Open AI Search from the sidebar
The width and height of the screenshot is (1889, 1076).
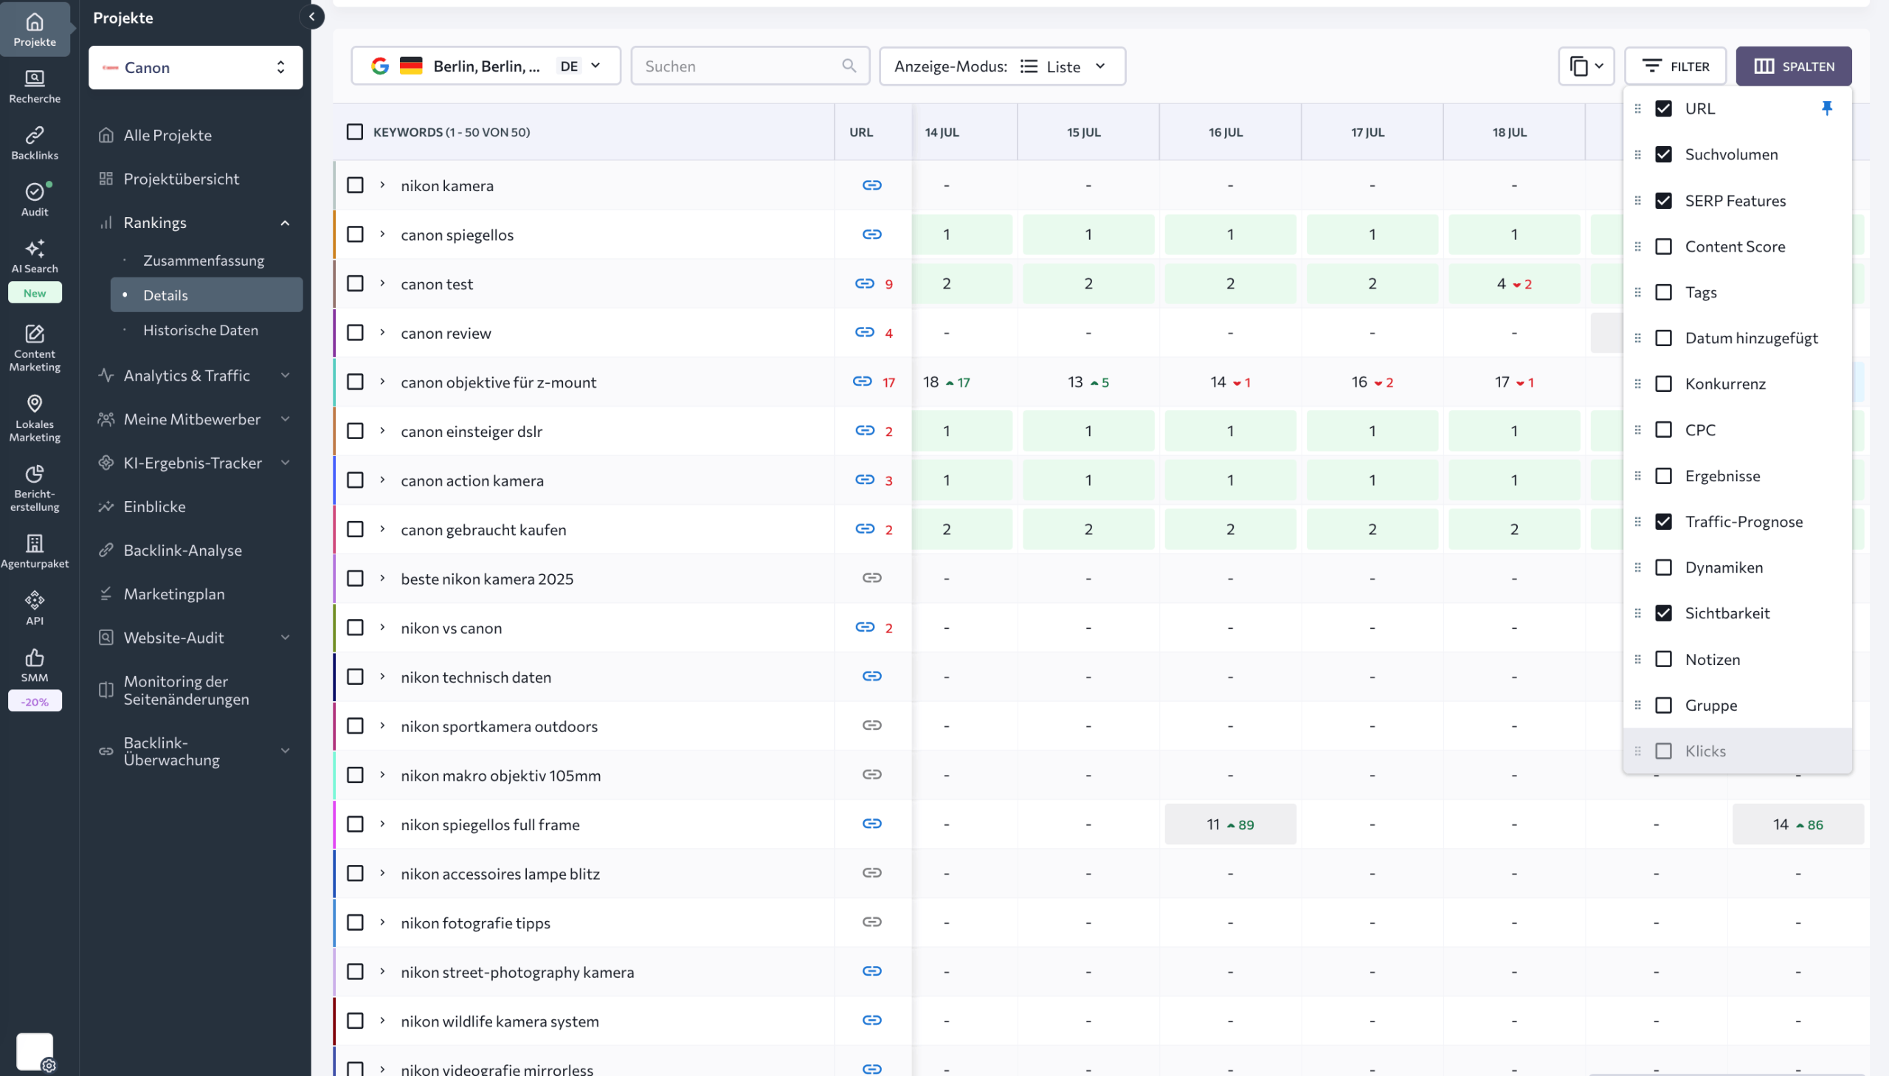click(35, 256)
